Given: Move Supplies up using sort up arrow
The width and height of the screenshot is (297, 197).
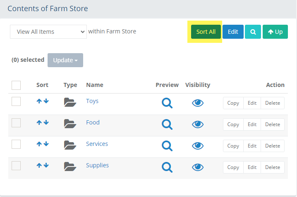Looking at the screenshot, I should [x=39, y=165].
